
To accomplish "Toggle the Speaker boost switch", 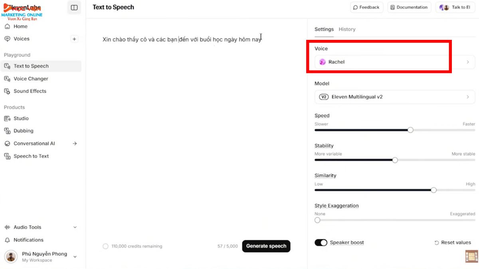I will (x=321, y=242).
